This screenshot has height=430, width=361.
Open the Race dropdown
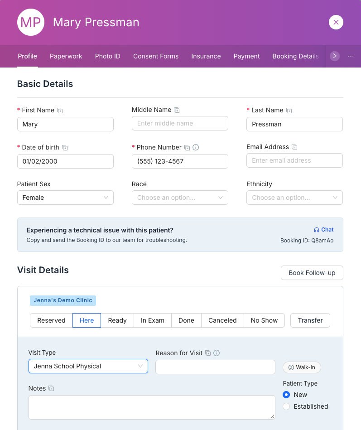(x=180, y=198)
